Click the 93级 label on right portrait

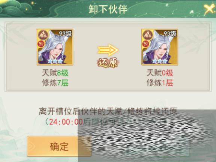point(170,33)
